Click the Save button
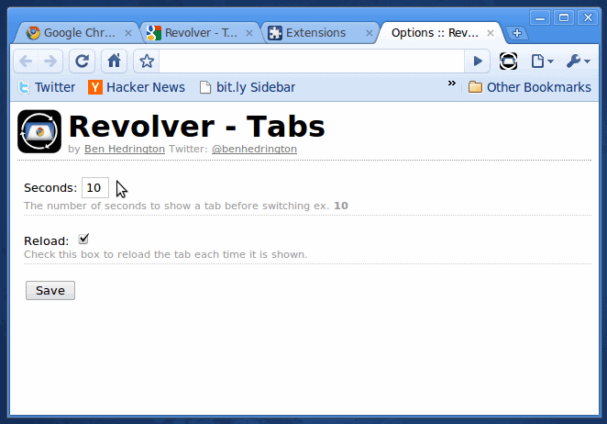The width and height of the screenshot is (607, 424). tap(50, 291)
